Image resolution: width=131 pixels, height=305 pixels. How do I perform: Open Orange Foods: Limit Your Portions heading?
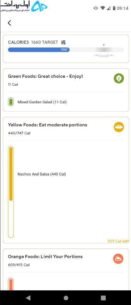(x=45, y=257)
